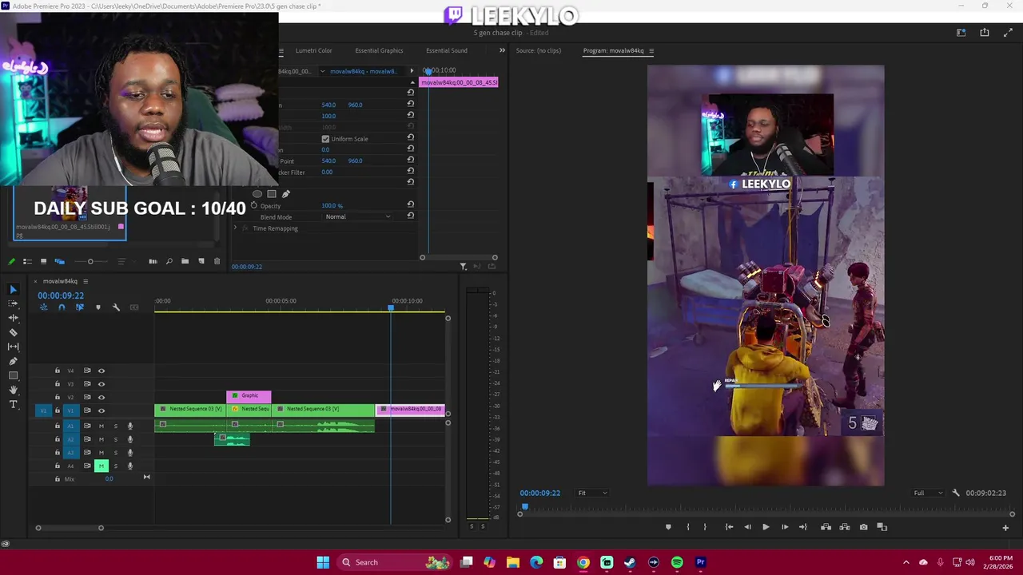Mark In in program monitor
The image size is (1023, 575).
[x=687, y=527]
